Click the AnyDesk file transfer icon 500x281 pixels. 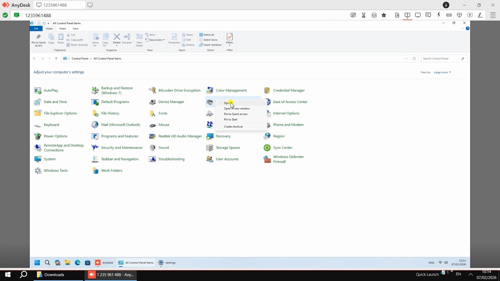(x=397, y=15)
